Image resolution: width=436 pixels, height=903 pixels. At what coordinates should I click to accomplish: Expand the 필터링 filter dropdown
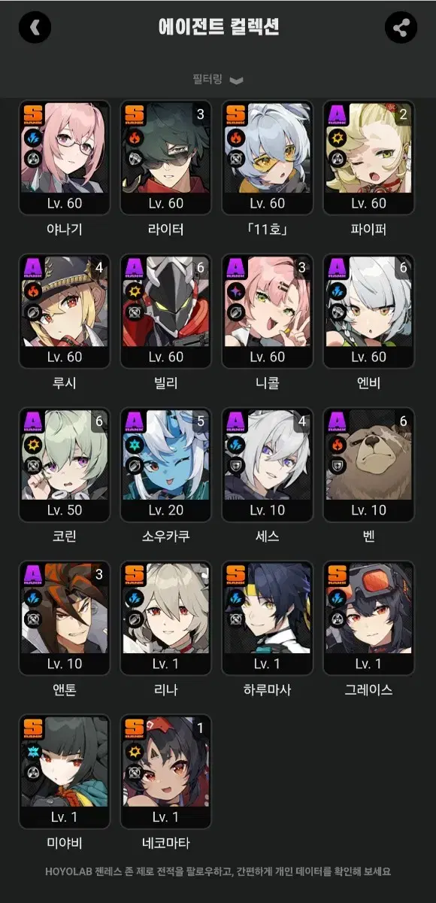click(218, 80)
